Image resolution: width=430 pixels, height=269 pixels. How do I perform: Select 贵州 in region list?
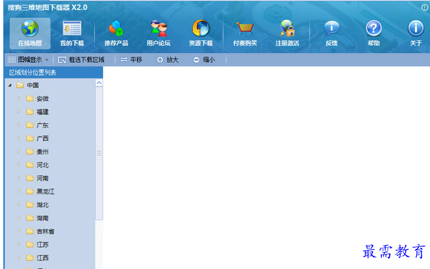[43, 151]
